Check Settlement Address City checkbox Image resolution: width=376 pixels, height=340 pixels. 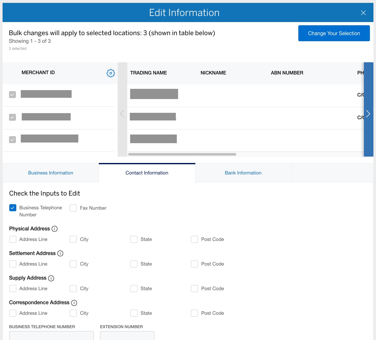click(x=73, y=264)
